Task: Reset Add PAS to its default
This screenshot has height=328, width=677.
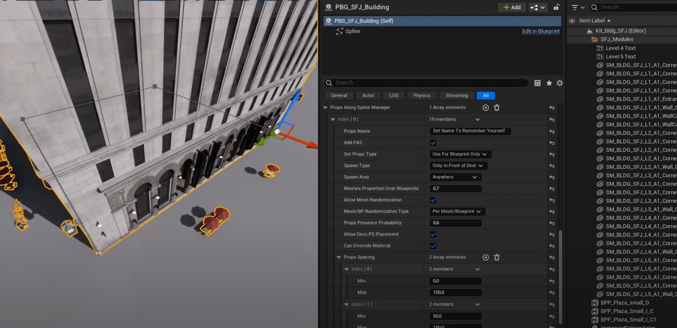Action: coord(552,143)
